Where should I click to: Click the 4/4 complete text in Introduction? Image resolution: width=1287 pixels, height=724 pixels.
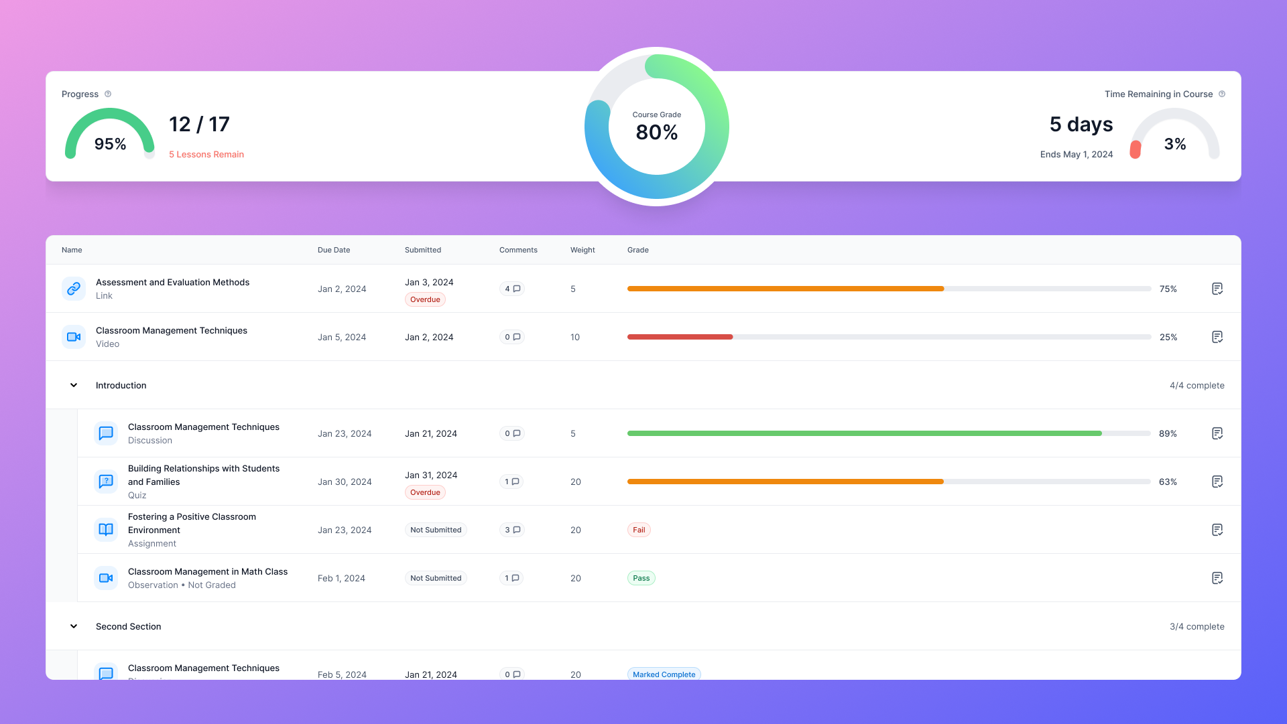click(x=1197, y=385)
